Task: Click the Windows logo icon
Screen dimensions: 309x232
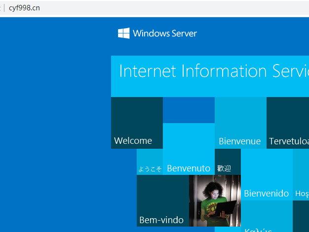Action: coord(123,33)
